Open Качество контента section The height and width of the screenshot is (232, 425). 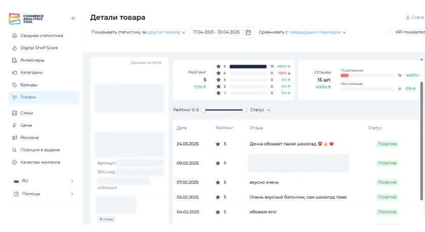pos(44,162)
